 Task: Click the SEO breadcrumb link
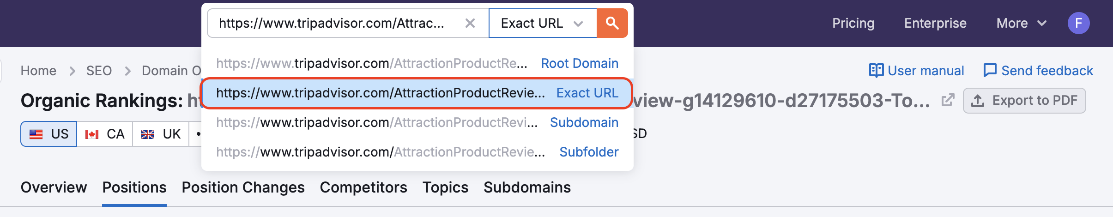point(99,71)
